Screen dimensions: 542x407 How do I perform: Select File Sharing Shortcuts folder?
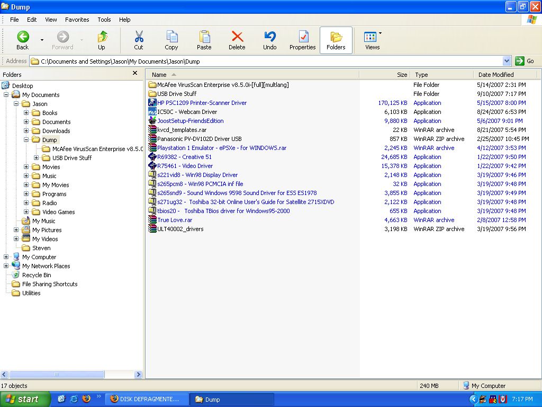click(x=50, y=284)
